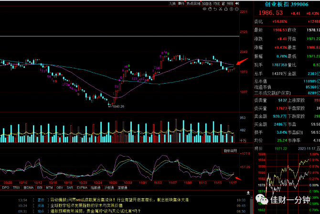Open the 事件 dropdown tab

pyautogui.click(x=181, y=3)
